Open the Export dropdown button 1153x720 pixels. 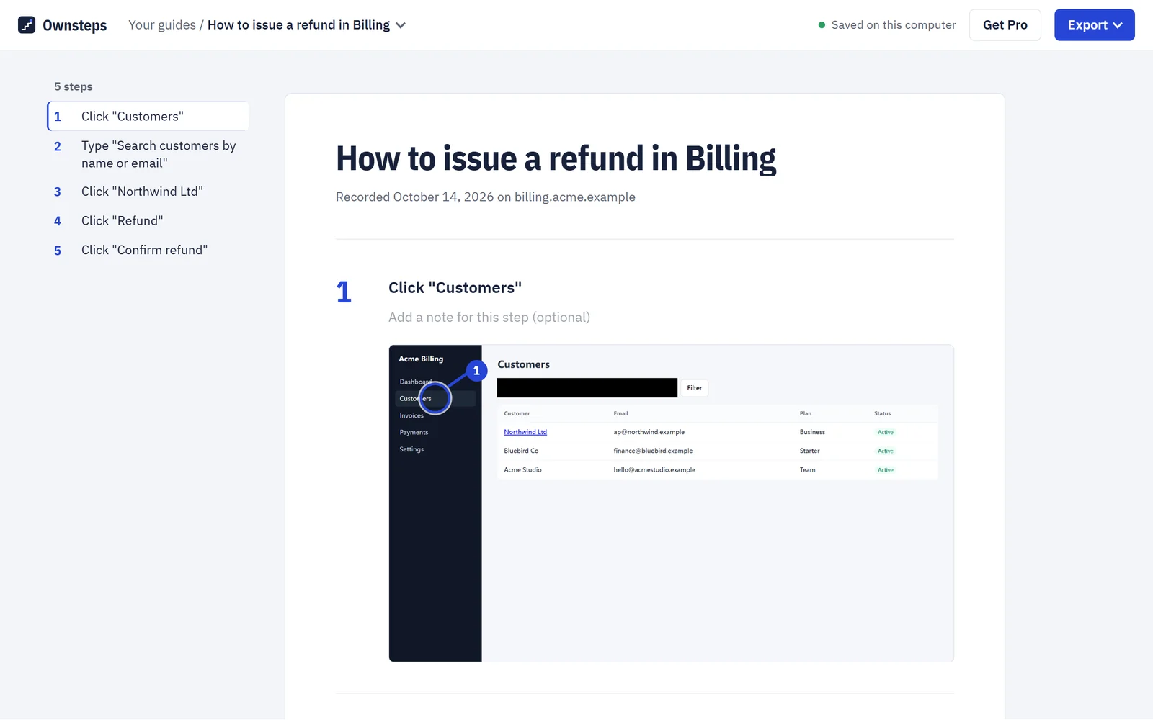point(1094,25)
